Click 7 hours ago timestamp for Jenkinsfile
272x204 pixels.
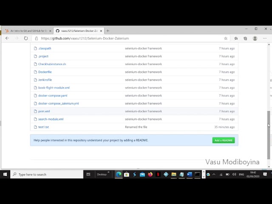click(x=227, y=80)
